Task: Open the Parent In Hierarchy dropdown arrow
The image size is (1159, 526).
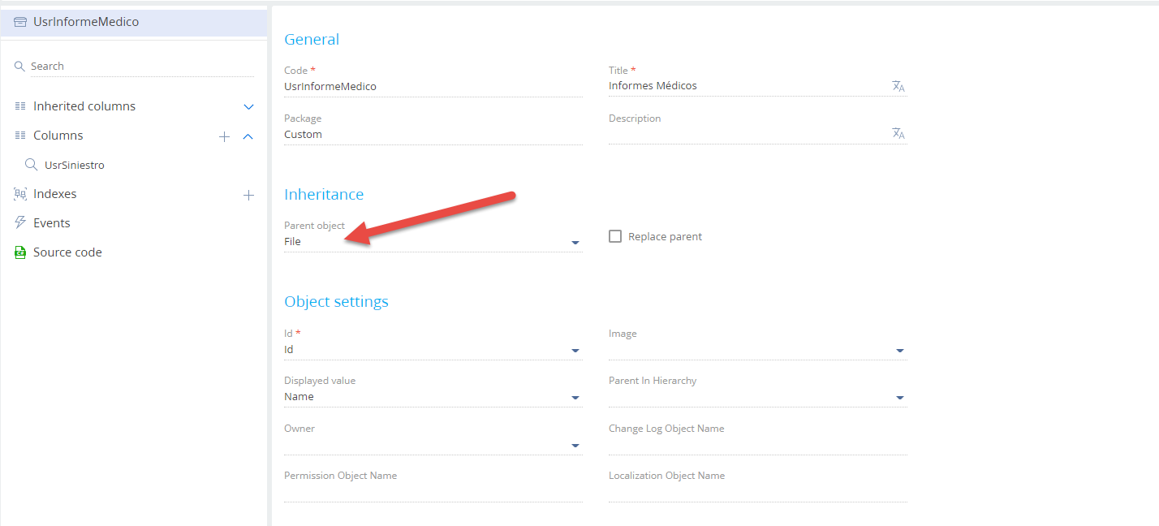Action: click(x=899, y=398)
